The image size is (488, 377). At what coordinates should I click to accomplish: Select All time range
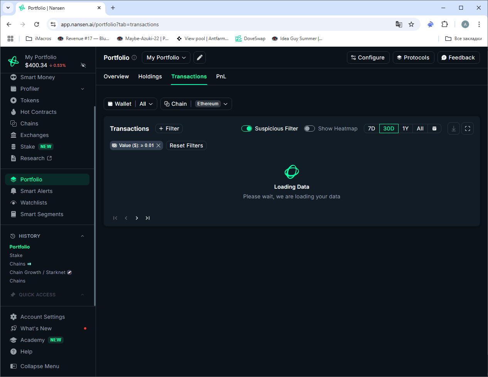point(420,128)
